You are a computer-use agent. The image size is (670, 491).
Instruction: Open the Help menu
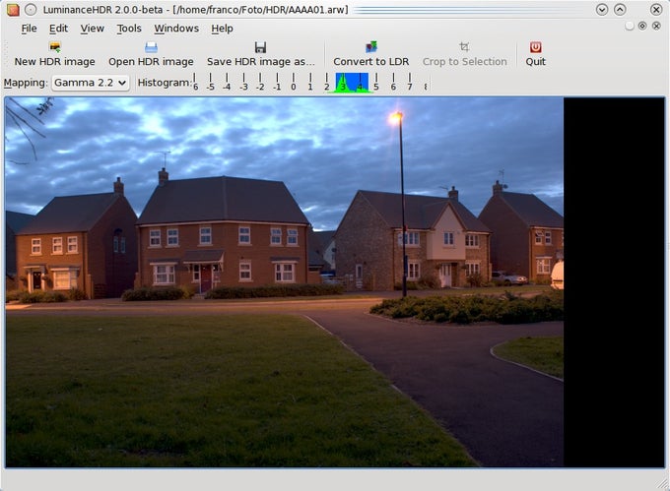[x=223, y=29]
